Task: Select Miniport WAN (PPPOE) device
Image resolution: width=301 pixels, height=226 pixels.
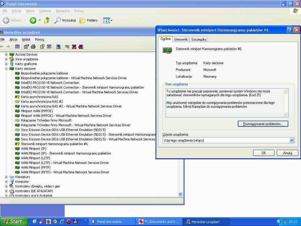Action: coord(37,111)
